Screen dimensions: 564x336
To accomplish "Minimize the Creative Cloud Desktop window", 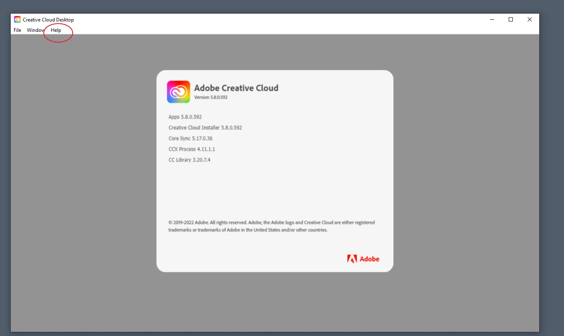I will coord(492,19).
